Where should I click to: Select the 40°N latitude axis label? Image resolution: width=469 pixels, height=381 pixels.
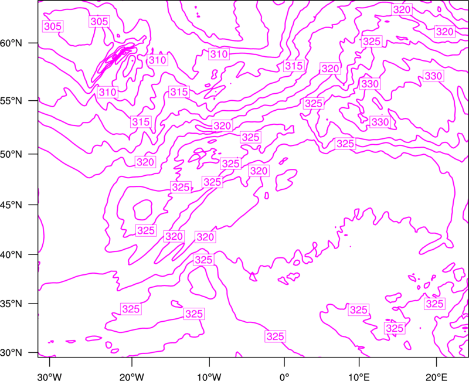click(11, 254)
